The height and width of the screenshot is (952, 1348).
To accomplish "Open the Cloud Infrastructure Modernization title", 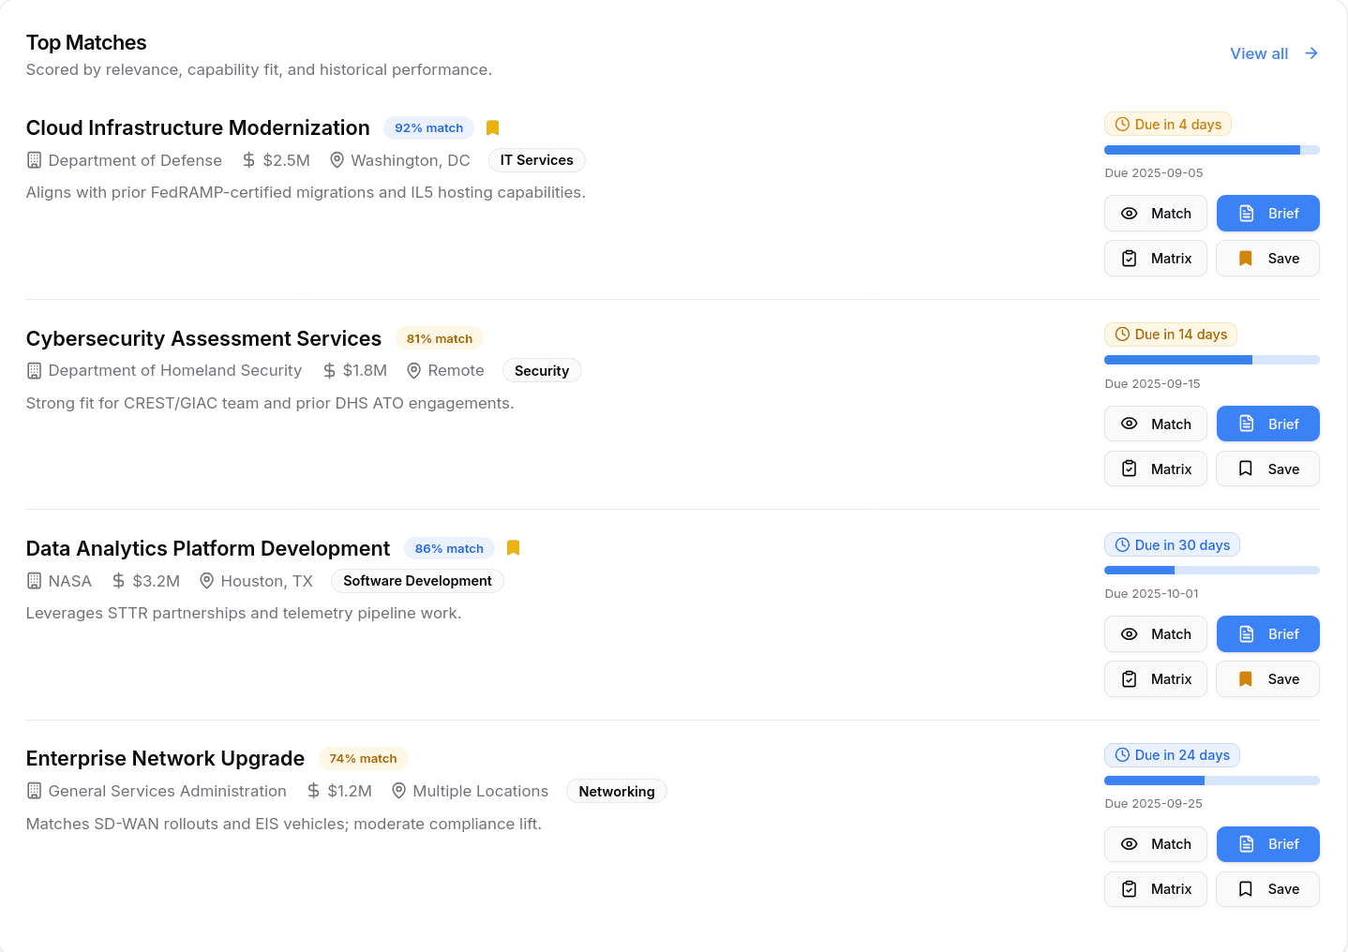I will pos(198,128).
